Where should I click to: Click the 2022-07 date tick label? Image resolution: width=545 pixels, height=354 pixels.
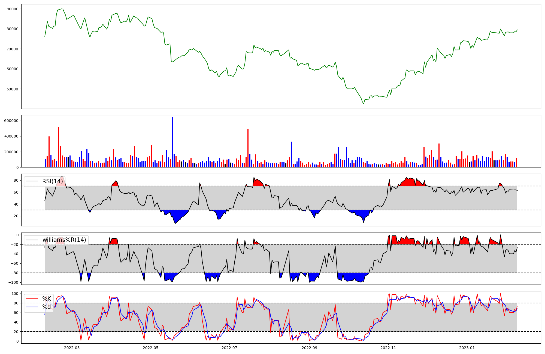229,348
